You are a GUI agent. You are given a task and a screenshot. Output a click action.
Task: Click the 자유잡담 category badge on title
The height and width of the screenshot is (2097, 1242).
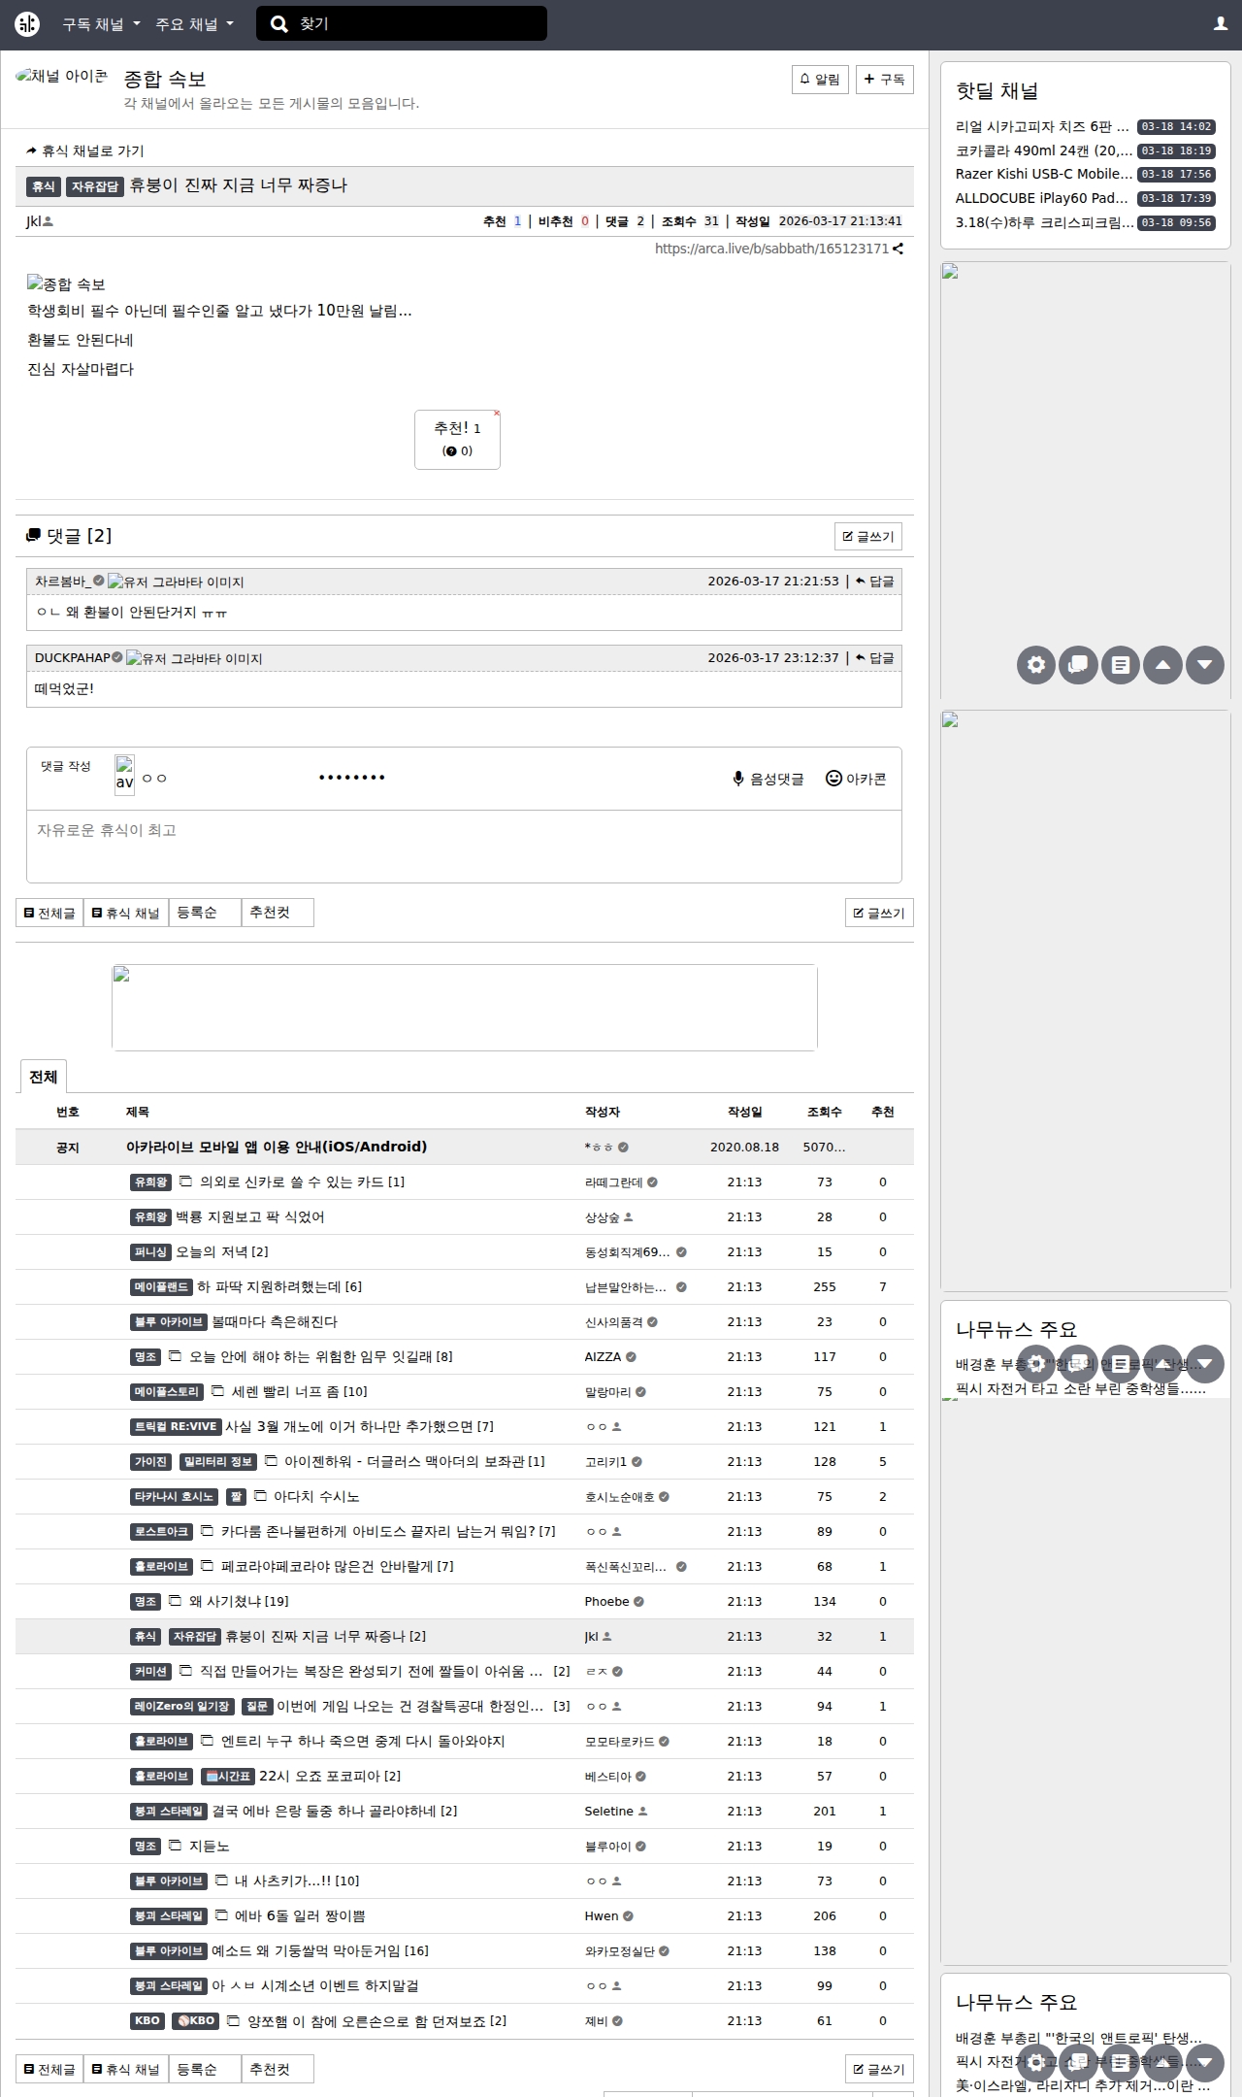pyautogui.click(x=95, y=186)
